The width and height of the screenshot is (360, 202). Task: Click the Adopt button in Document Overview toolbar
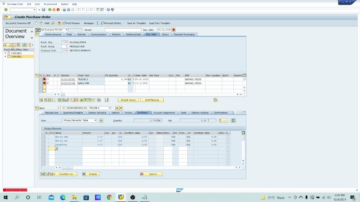click(13, 45)
